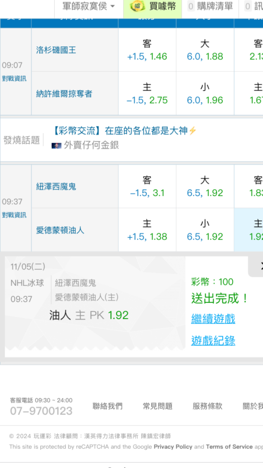
Task: Select 大 6.0, 1.88 over bet
Action: [x=205, y=50]
